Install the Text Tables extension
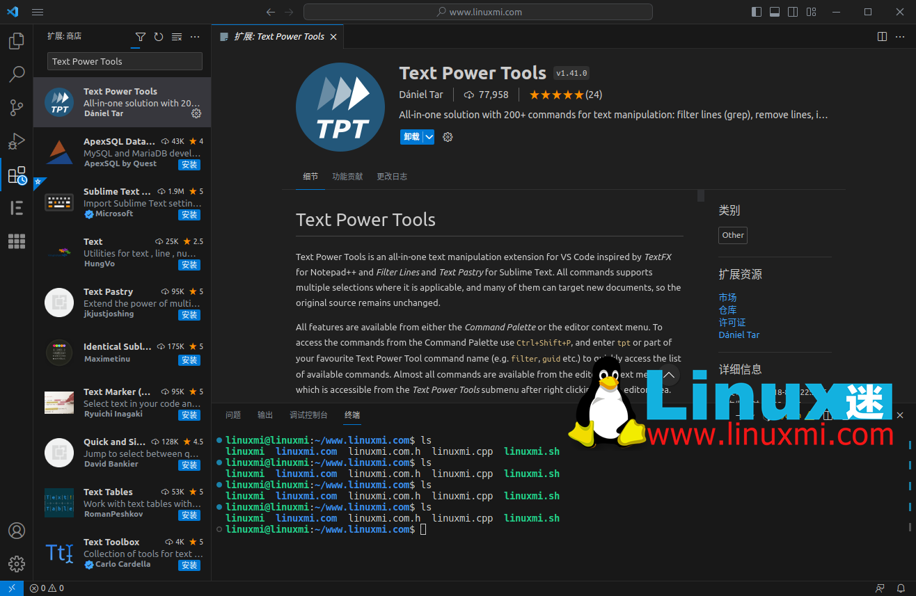Viewport: 916px width, 596px height. tap(189, 515)
